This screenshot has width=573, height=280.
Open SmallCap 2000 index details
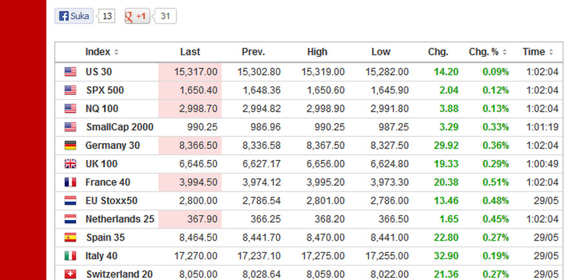pyautogui.click(x=119, y=127)
